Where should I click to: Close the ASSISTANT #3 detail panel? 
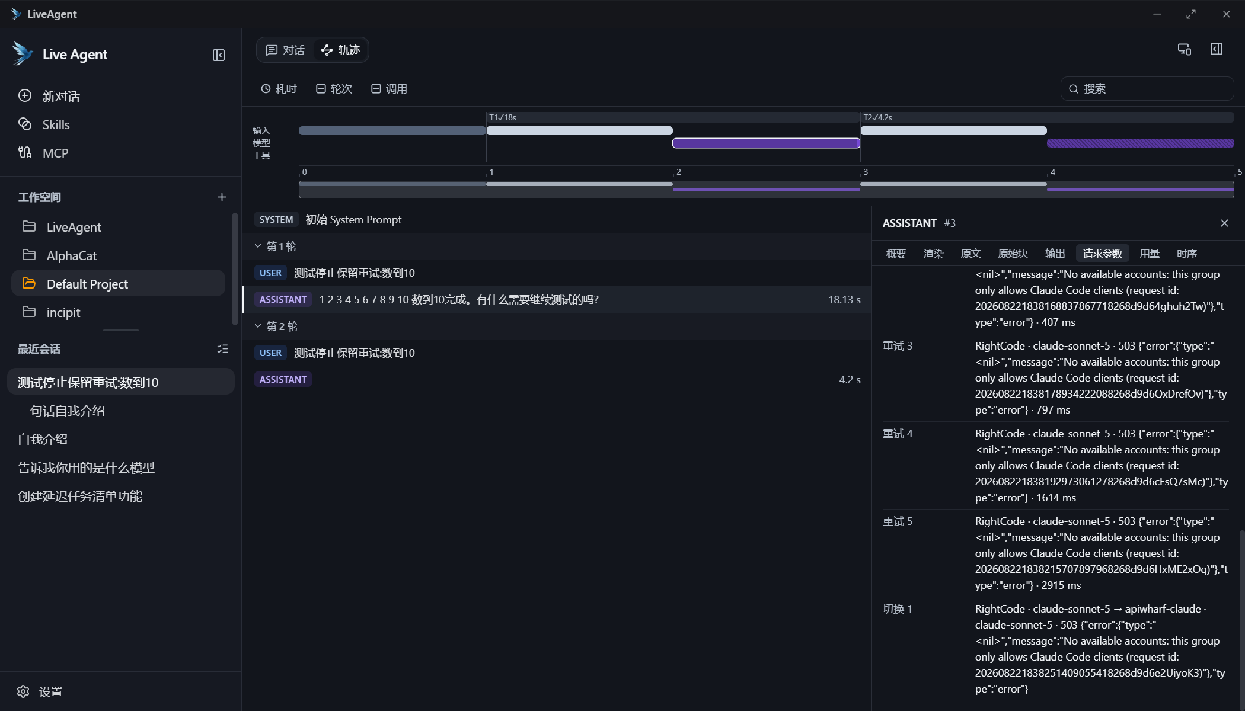click(1224, 223)
